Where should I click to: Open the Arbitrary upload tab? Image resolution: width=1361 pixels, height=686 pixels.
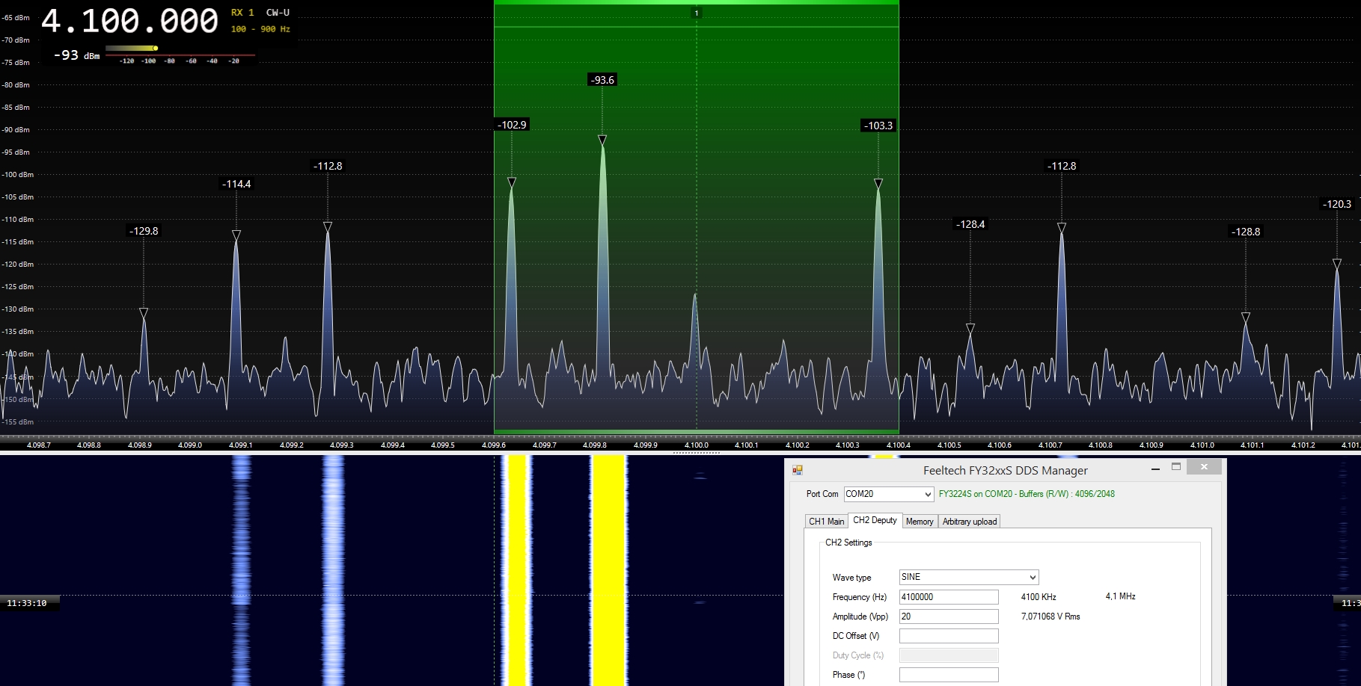[970, 522]
